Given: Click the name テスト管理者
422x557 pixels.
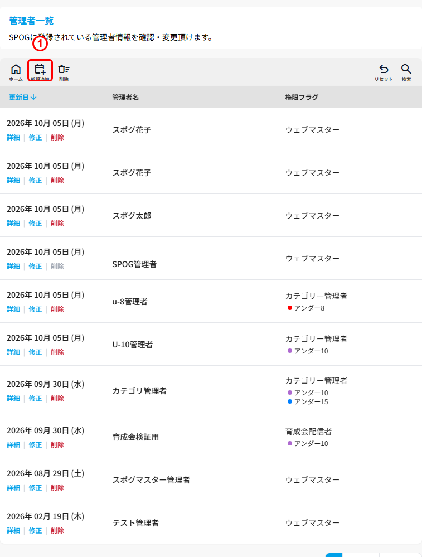Looking at the screenshot, I should click(x=135, y=523).
